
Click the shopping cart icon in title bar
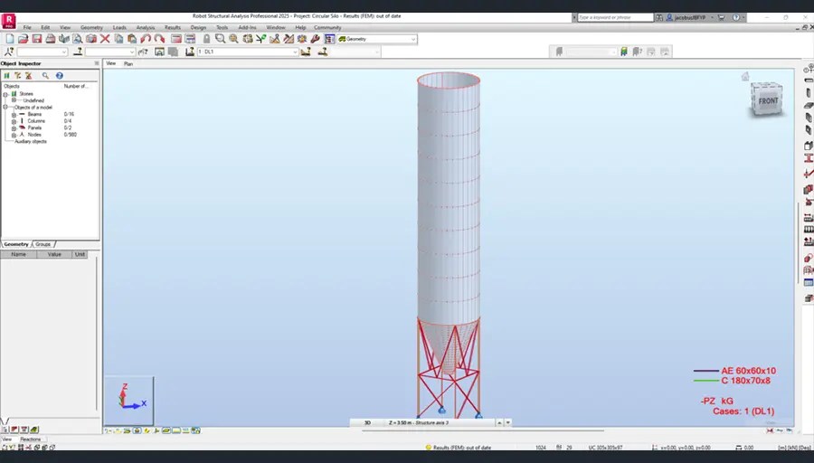(x=721, y=17)
